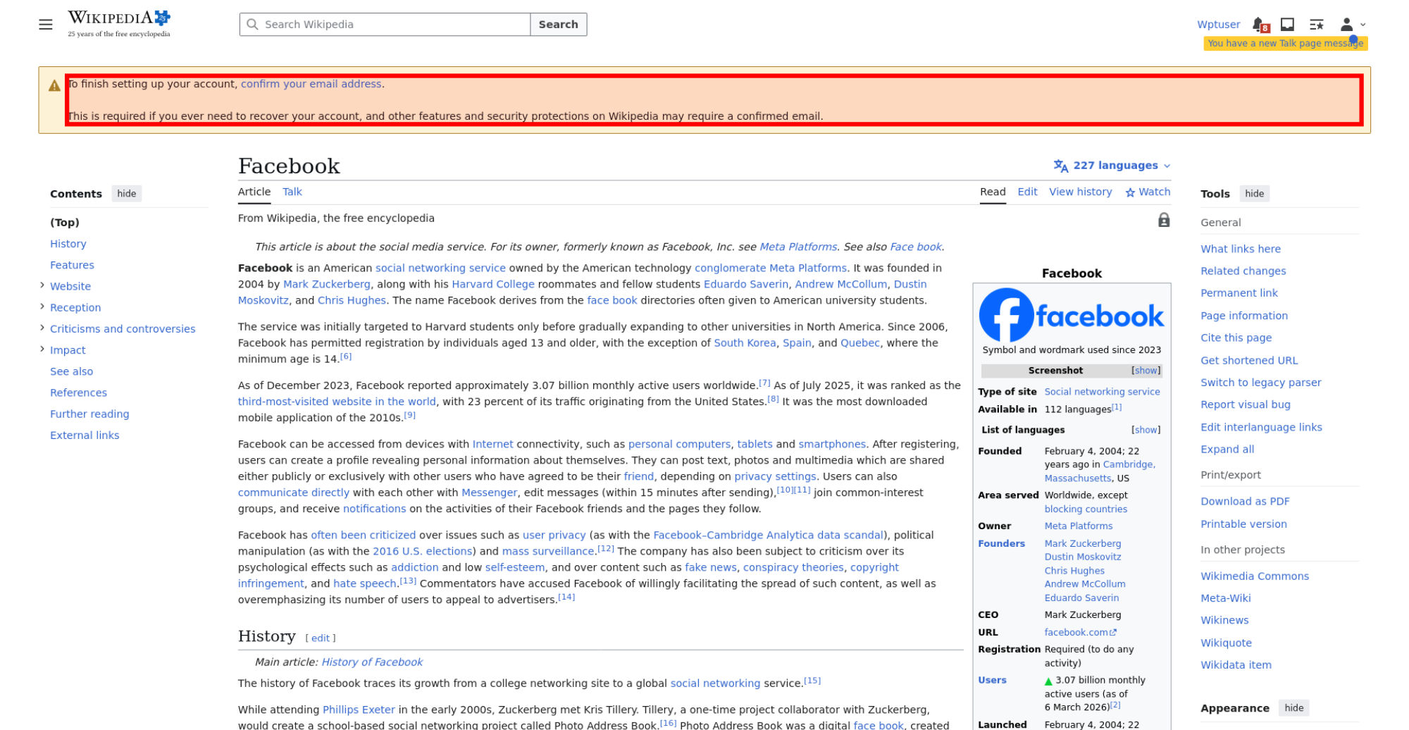The width and height of the screenshot is (1409, 730).
Task: Open the notifications bell alerts
Action: click(x=1260, y=25)
